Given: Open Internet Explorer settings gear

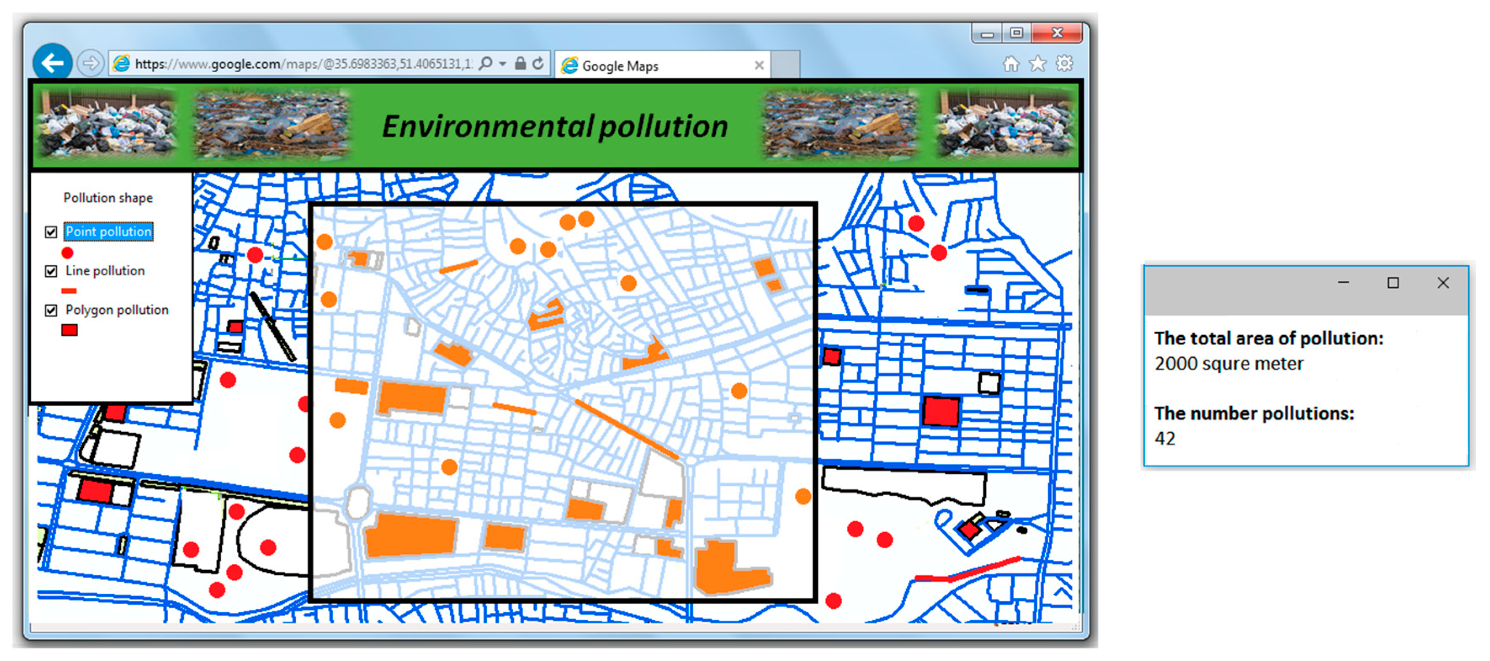Looking at the screenshot, I should (1064, 63).
